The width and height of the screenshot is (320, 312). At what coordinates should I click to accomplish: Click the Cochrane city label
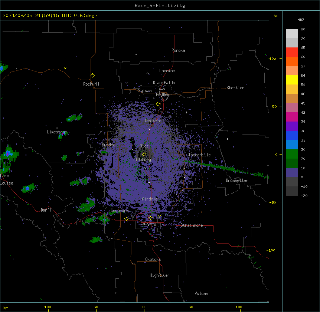[x=120, y=210]
